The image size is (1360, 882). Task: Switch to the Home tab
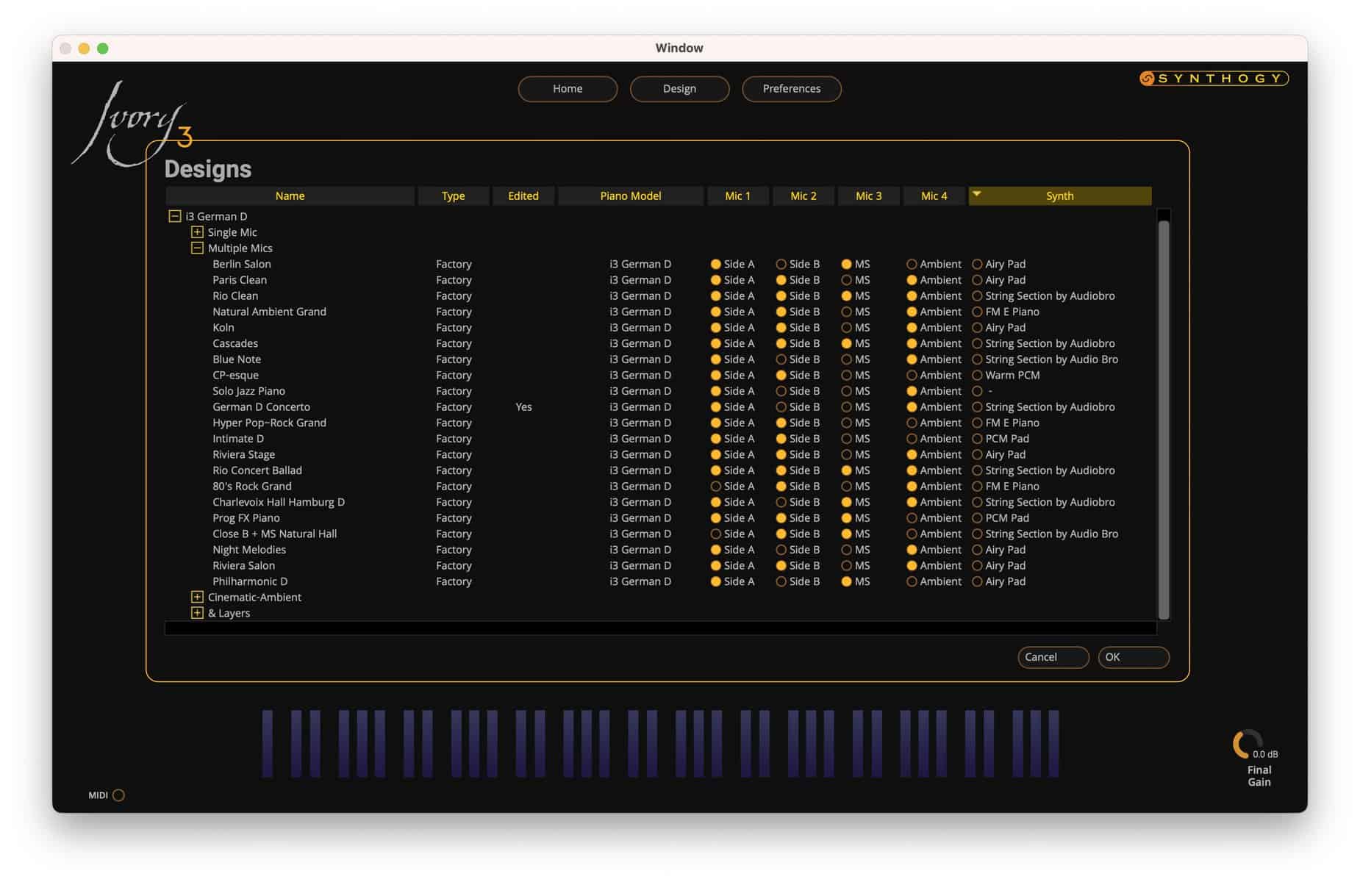click(x=568, y=88)
